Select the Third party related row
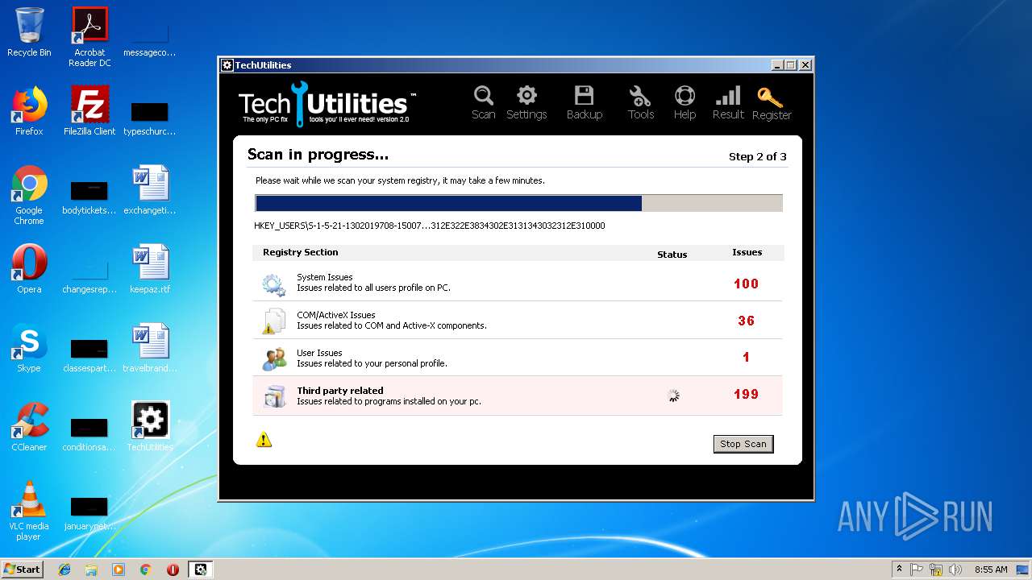Viewport: 1032px width, 580px height. (517, 396)
